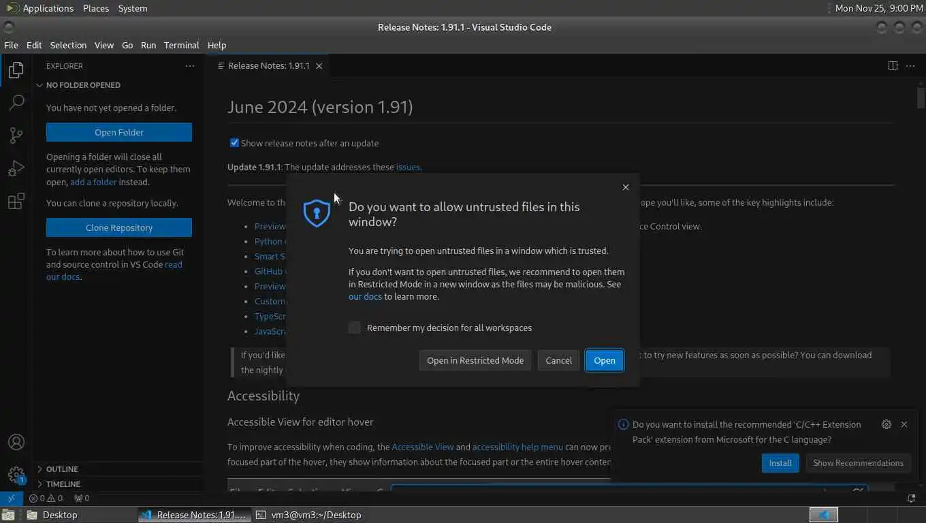This screenshot has height=523, width=926.
Task: Toggle Show release notes after an update
Action: pyautogui.click(x=234, y=143)
